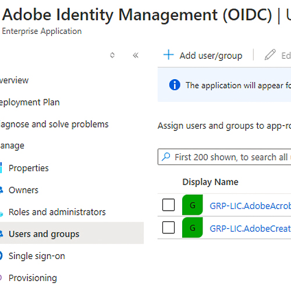The image size is (291, 291).
Task: Focus the 'First 200 shown' search field
Action: coord(225,157)
